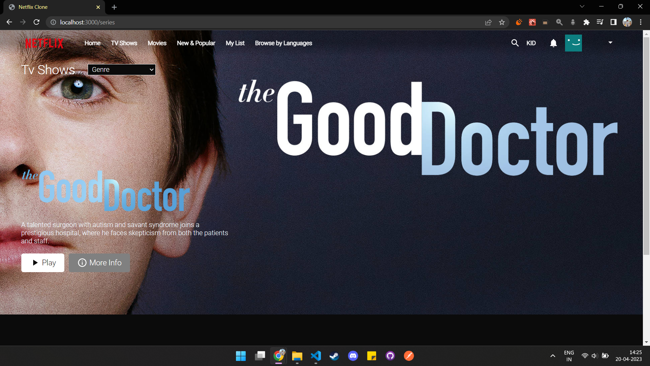The height and width of the screenshot is (366, 650).
Task: Open the Genre dropdown
Action: (122, 69)
